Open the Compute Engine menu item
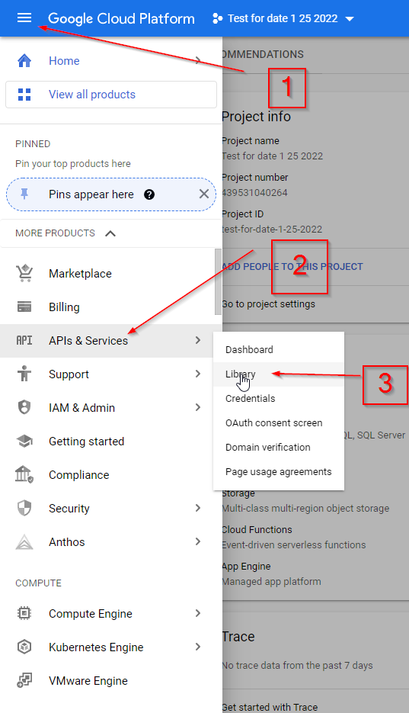Viewport: 409px width, 713px height. tap(111, 613)
